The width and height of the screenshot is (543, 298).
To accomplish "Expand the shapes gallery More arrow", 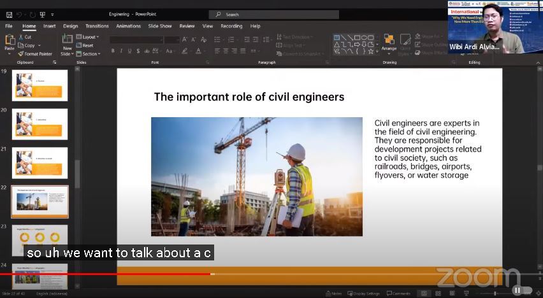I will click(x=377, y=51).
